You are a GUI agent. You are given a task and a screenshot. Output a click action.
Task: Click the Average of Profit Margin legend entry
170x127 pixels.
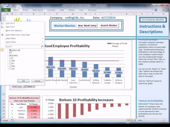[117, 45]
